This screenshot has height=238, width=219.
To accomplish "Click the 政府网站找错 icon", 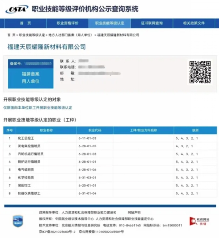I will (x=199, y=221).
